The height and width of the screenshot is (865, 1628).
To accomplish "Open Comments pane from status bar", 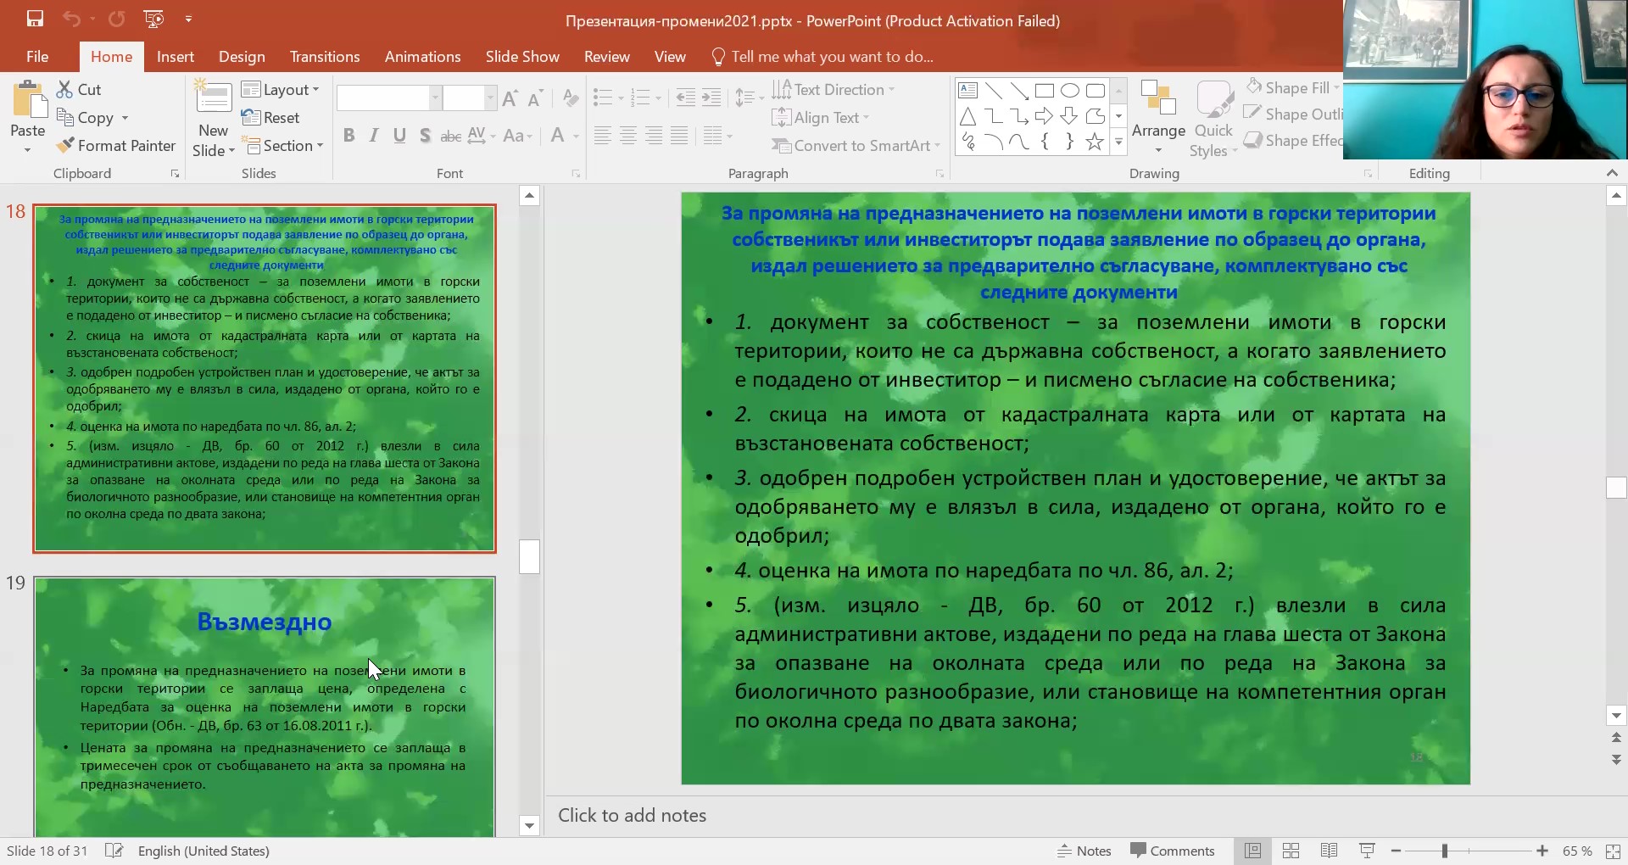I will [x=1173, y=851].
